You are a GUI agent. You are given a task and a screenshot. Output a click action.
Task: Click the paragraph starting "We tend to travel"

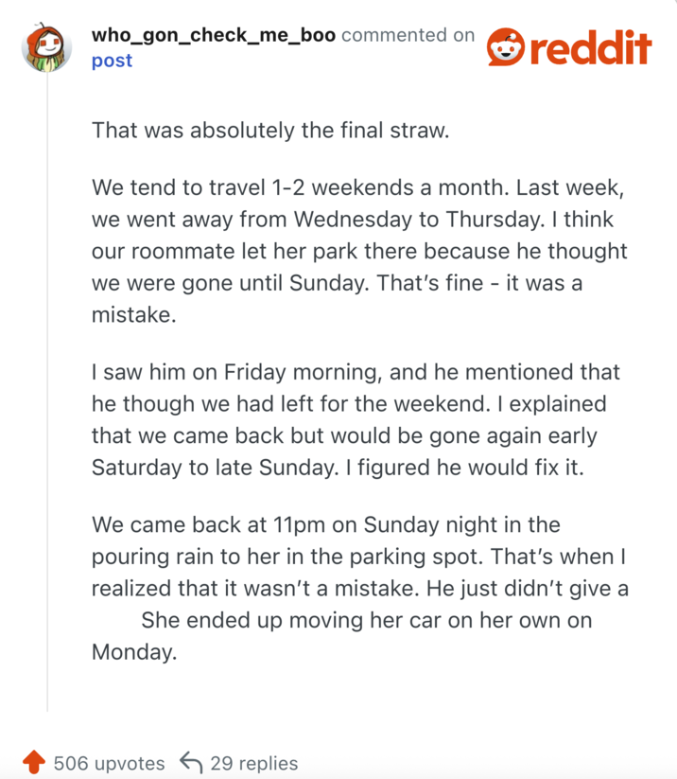pos(359,251)
